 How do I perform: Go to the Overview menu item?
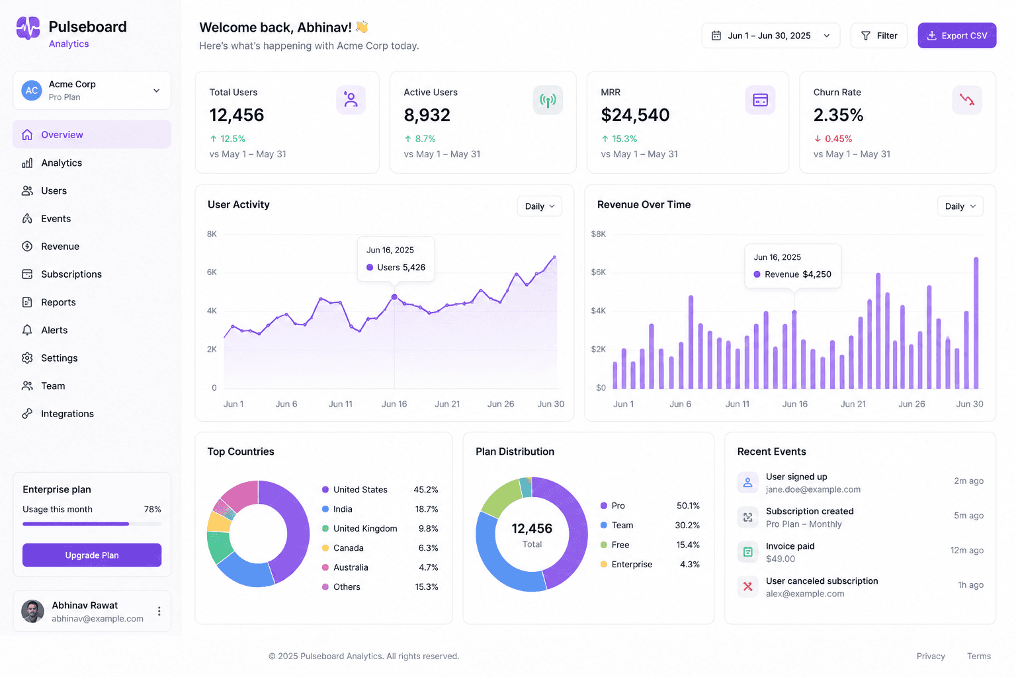(x=92, y=135)
